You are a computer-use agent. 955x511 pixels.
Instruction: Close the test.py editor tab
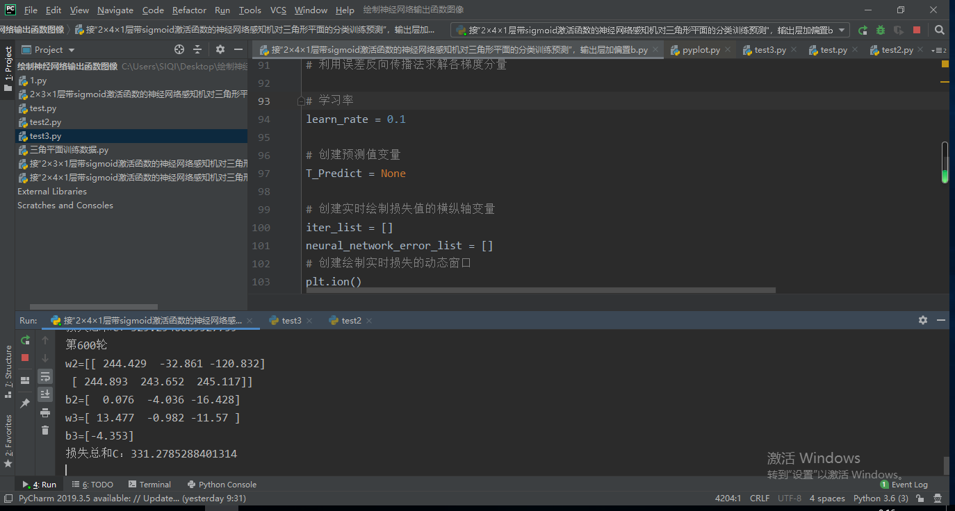pyautogui.click(x=855, y=50)
